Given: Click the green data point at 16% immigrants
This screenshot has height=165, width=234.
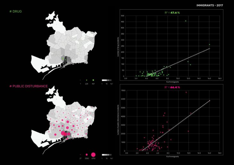Looking at the screenshot, I should pos(209,44).
